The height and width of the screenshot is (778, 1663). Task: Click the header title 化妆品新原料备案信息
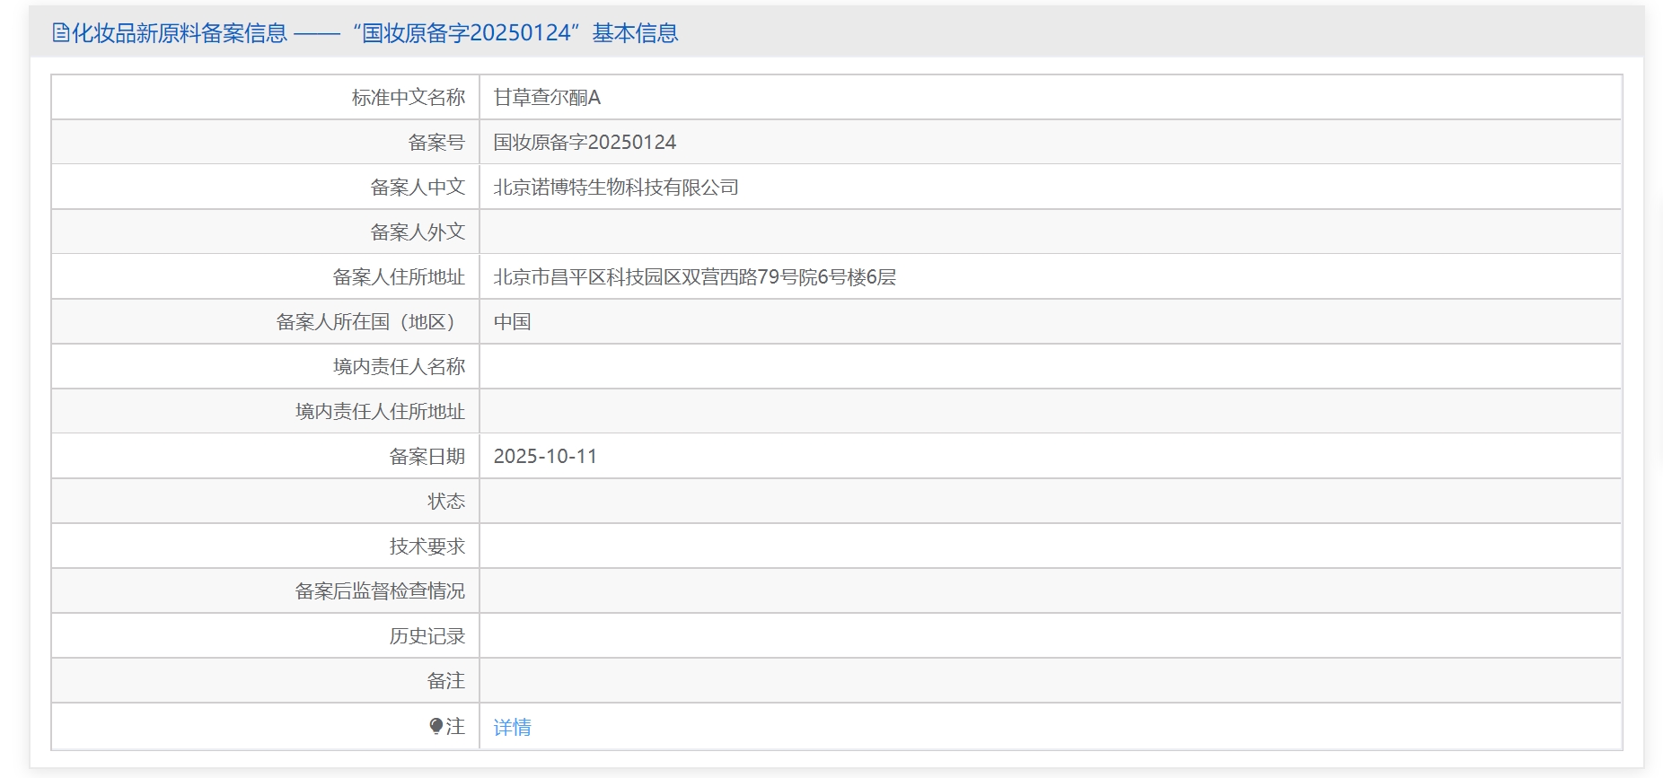pyautogui.click(x=180, y=33)
